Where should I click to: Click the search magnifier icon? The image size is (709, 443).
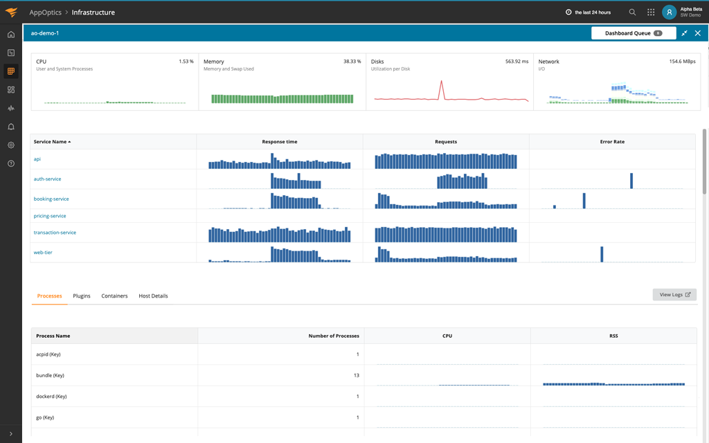pyautogui.click(x=632, y=12)
